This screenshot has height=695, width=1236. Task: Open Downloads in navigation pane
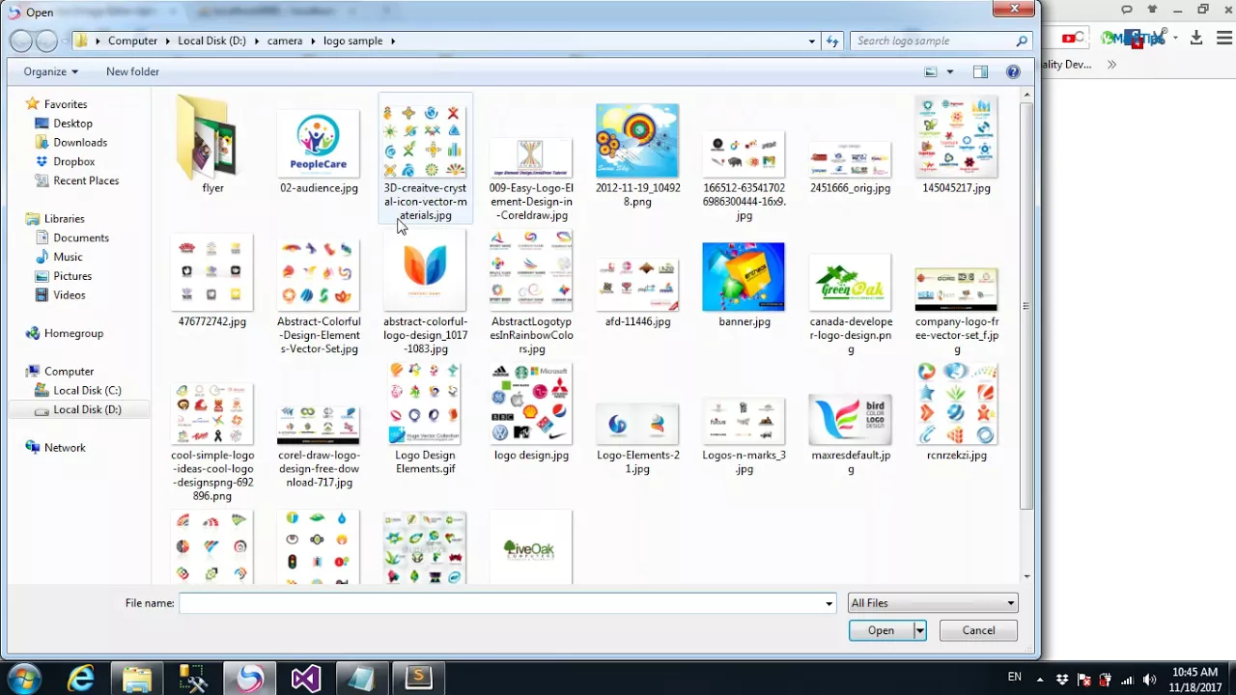(x=80, y=143)
